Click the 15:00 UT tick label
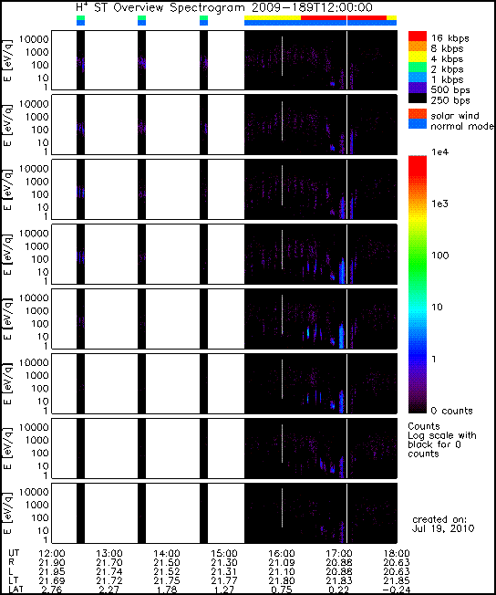Screen dimensions: 496x595 (224, 553)
